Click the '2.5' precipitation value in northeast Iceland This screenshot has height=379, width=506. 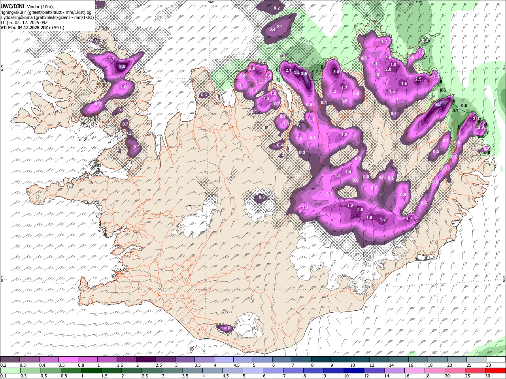419,79
